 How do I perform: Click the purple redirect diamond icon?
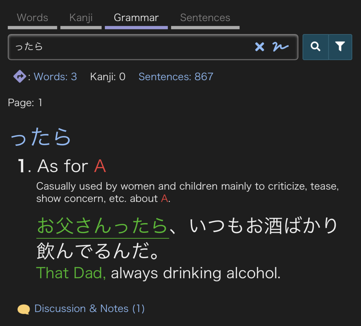coord(20,77)
